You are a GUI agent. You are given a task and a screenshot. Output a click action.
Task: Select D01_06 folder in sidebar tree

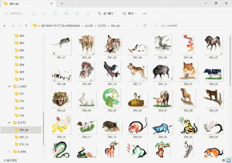[21, 130]
